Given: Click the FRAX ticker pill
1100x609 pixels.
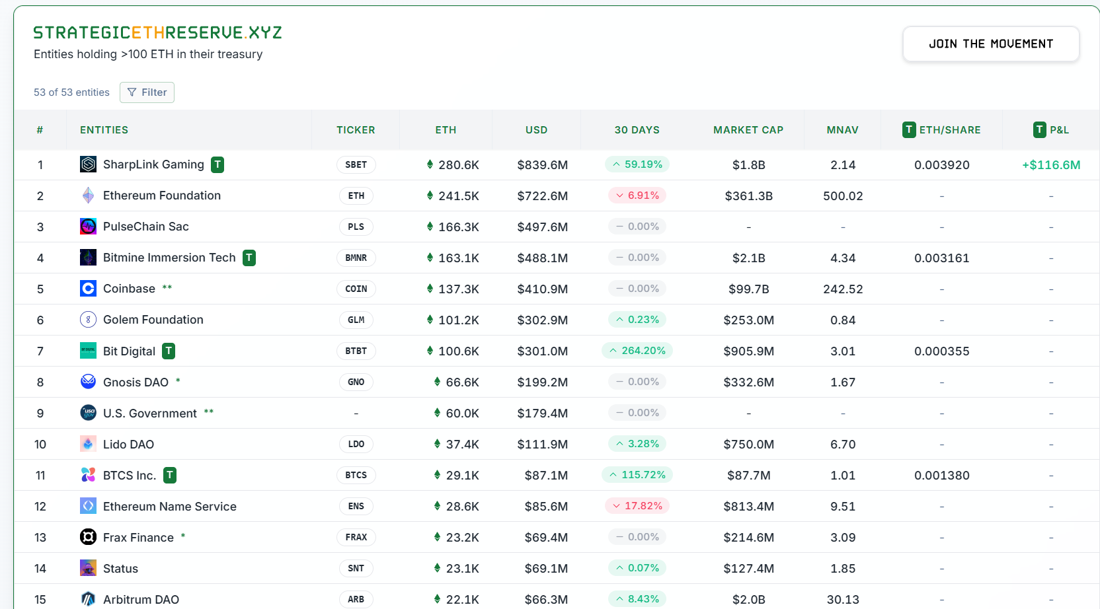Looking at the screenshot, I should 356,537.
